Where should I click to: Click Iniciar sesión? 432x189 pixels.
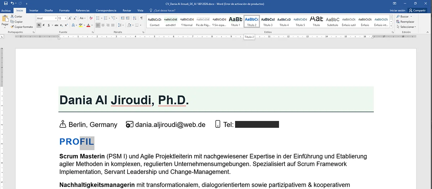click(397, 10)
